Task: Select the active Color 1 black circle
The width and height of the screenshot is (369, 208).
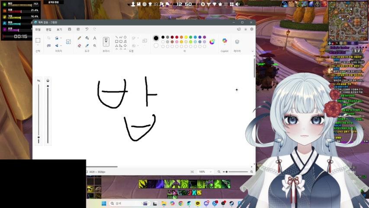Action: click(156, 38)
